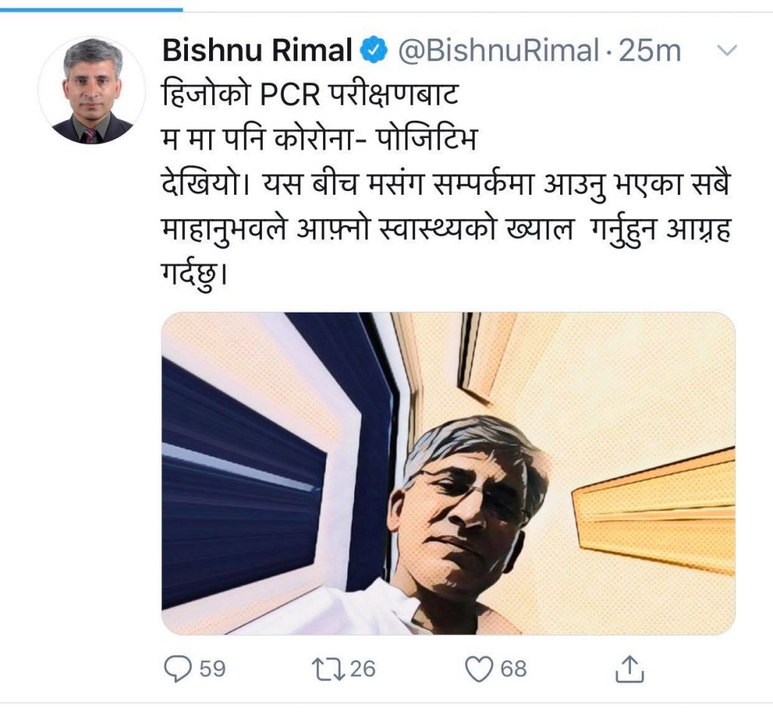Click the tweet's last line गर्दछु।
Viewport: 773px width, 715px height.
click(195, 270)
